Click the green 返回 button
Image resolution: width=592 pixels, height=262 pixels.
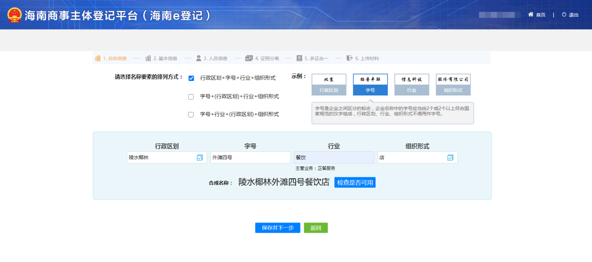coord(316,228)
